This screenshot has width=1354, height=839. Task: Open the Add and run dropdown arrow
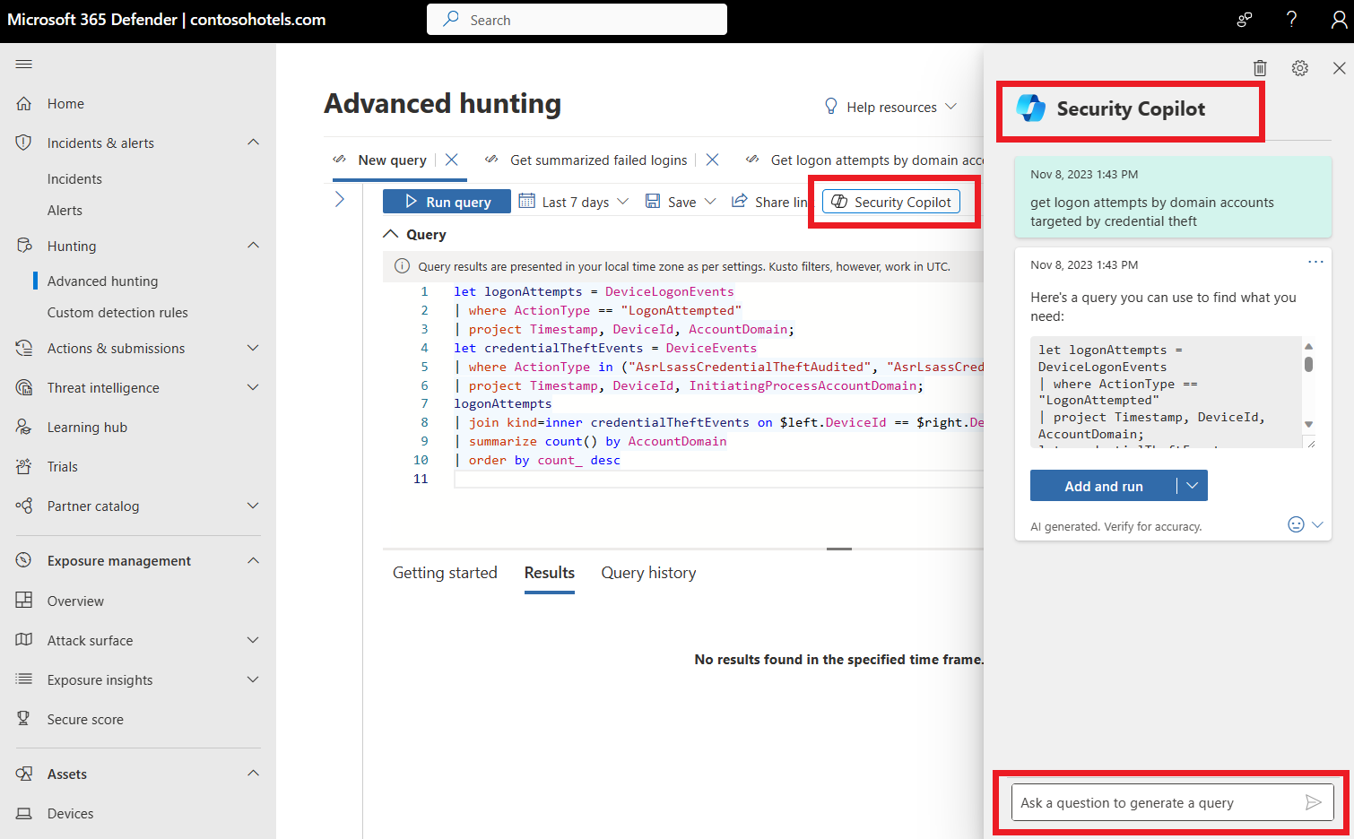coord(1192,486)
